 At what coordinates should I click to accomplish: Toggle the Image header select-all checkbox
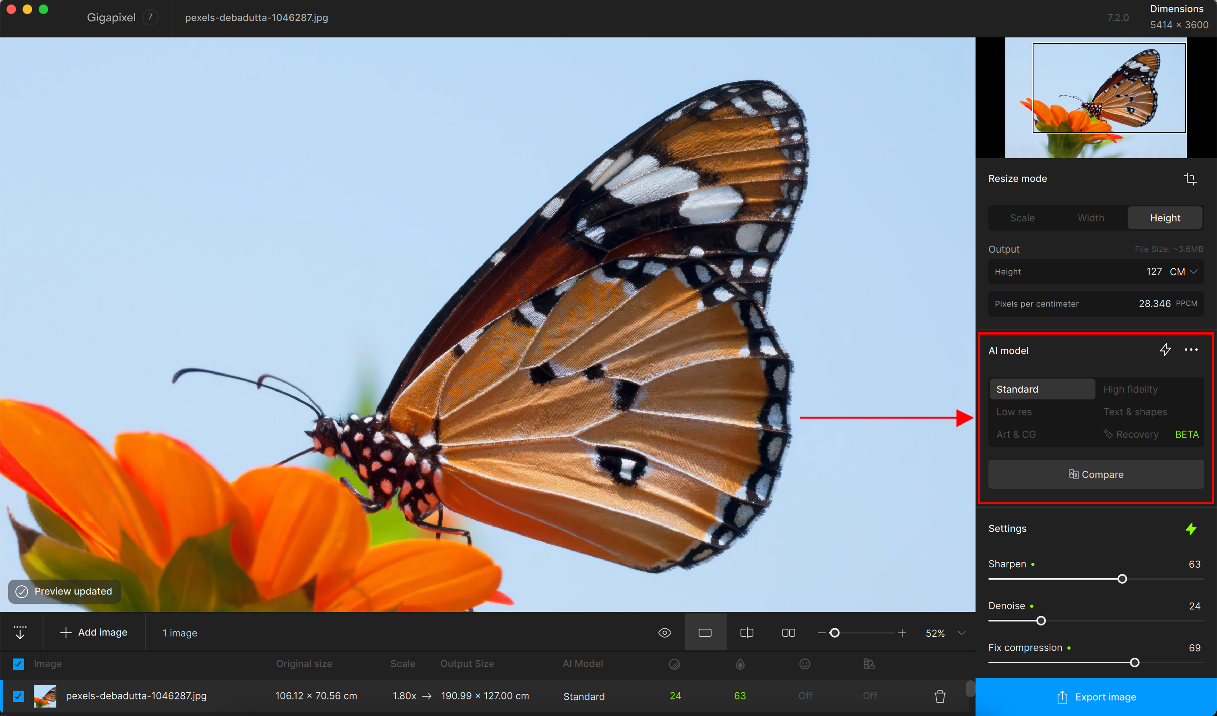pos(19,664)
